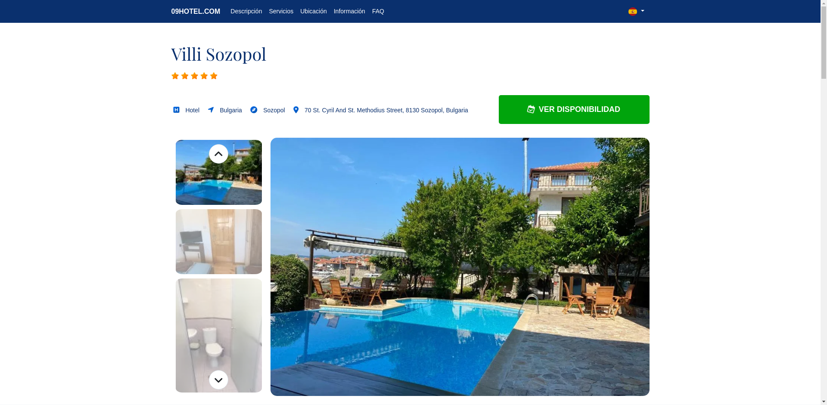
Task: Click the Bulgaria navigation arrow icon
Action: (211, 110)
